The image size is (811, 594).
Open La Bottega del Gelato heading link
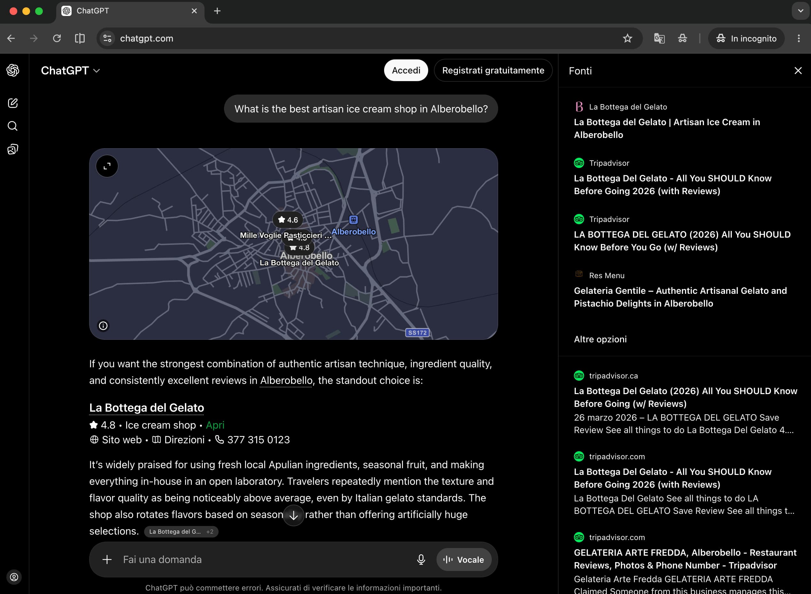click(x=146, y=408)
